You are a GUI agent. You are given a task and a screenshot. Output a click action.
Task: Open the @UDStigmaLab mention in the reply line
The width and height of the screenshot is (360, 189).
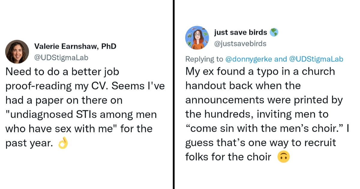coord(316,59)
